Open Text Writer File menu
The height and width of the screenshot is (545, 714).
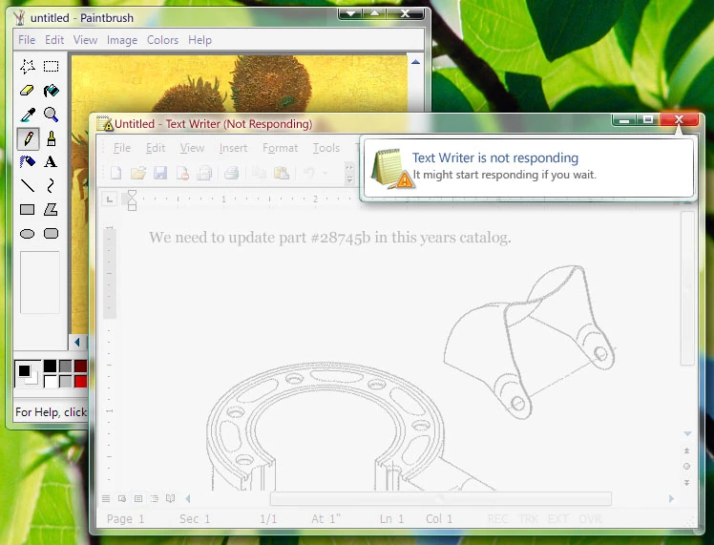(121, 148)
